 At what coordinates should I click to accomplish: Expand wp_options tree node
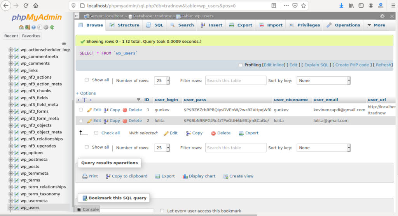pyautogui.click(x=10, y=153)
